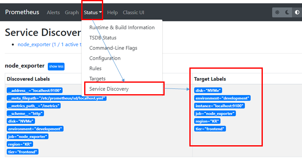
Task: Click target label environment development
Action: coord(222,98)
